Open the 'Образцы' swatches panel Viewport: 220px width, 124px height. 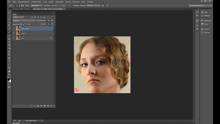(206, 15)
